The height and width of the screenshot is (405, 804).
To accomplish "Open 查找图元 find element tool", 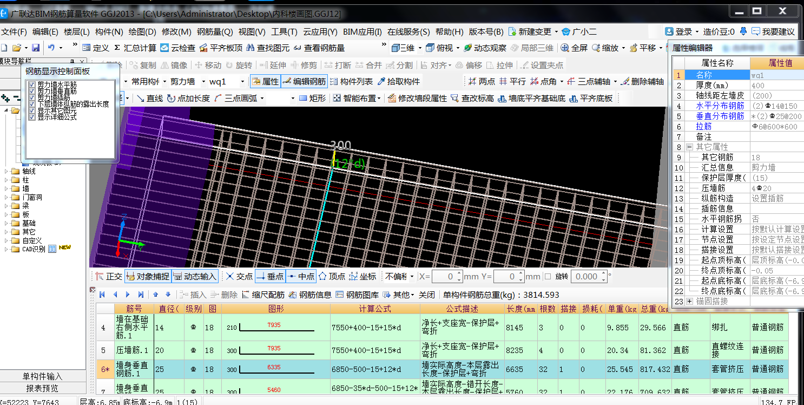I will pyautogui.click(x=268, y=48).
